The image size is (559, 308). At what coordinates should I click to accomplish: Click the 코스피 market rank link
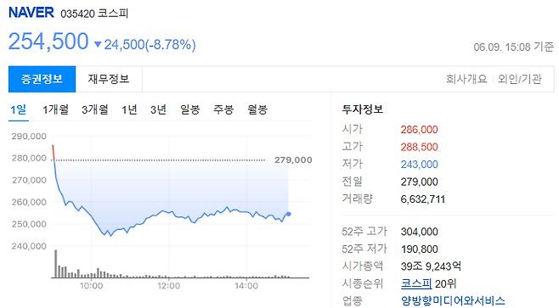[x=416, y=283]
